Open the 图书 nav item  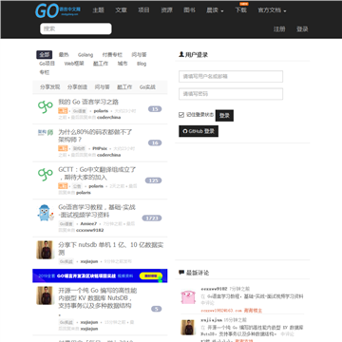189,10
